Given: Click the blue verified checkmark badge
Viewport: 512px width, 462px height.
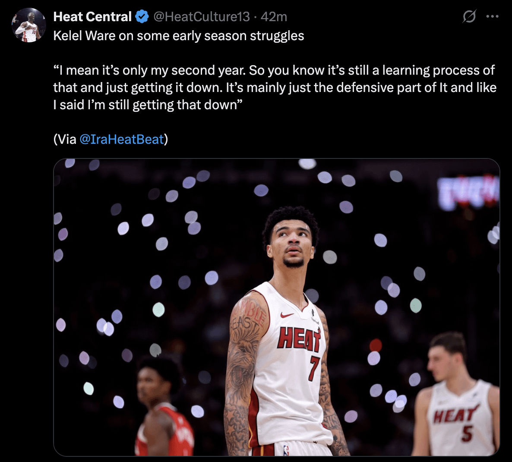Looking at the screenshot, I should pyautogui.click(x=142, y=17).
